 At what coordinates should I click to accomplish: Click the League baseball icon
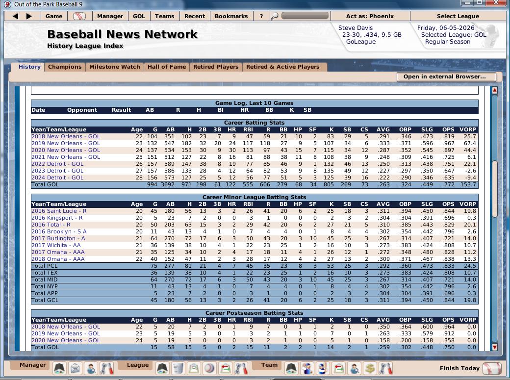(x=209, y=368)
